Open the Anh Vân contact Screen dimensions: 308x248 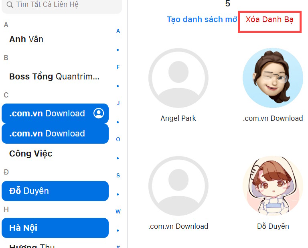click(26, 39)
